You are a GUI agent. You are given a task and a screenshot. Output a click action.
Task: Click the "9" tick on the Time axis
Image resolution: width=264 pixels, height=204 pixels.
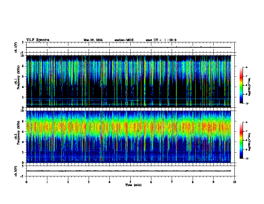213,182
